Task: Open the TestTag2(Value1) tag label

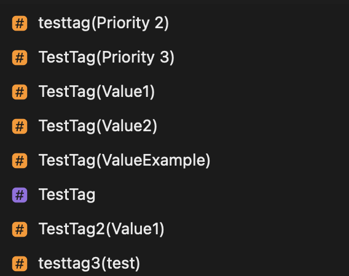Action: 101,229
